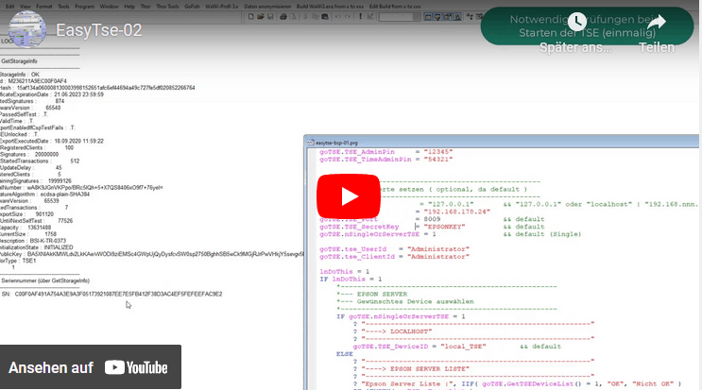This screenshot has width=702, height=390.
Task: Click the GetStorageInfo heading text
Action: click(x=19, y=61)
